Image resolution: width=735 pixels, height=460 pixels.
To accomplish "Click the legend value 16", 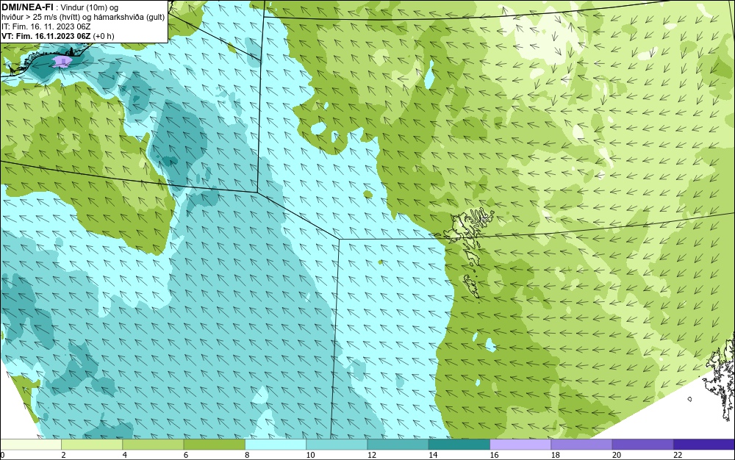I will point(494,455).
